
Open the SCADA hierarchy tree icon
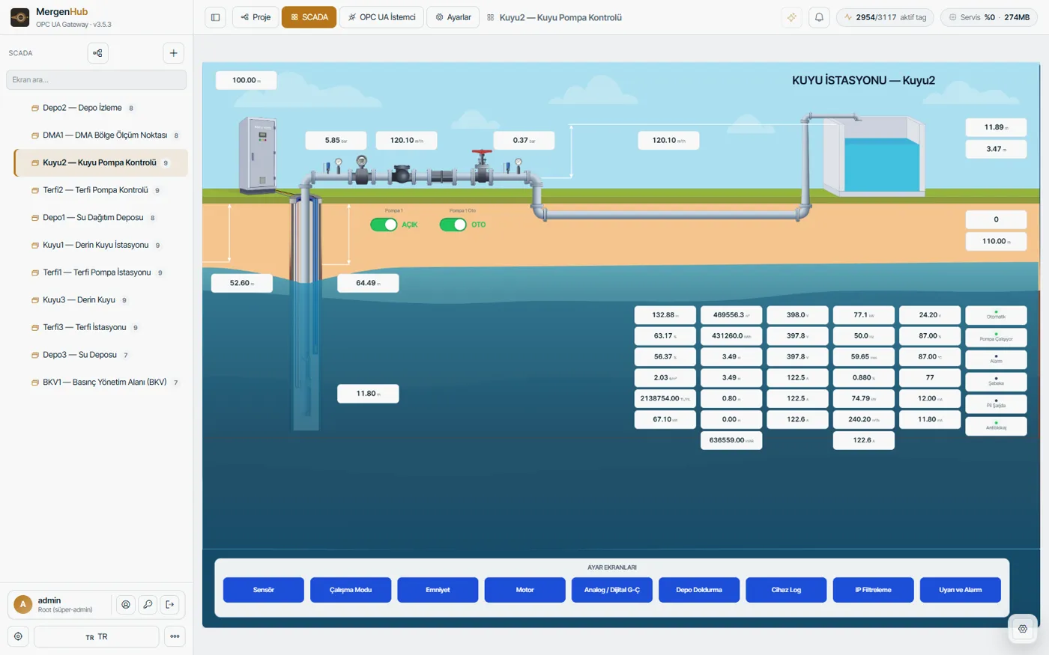(x=97, y=53)
